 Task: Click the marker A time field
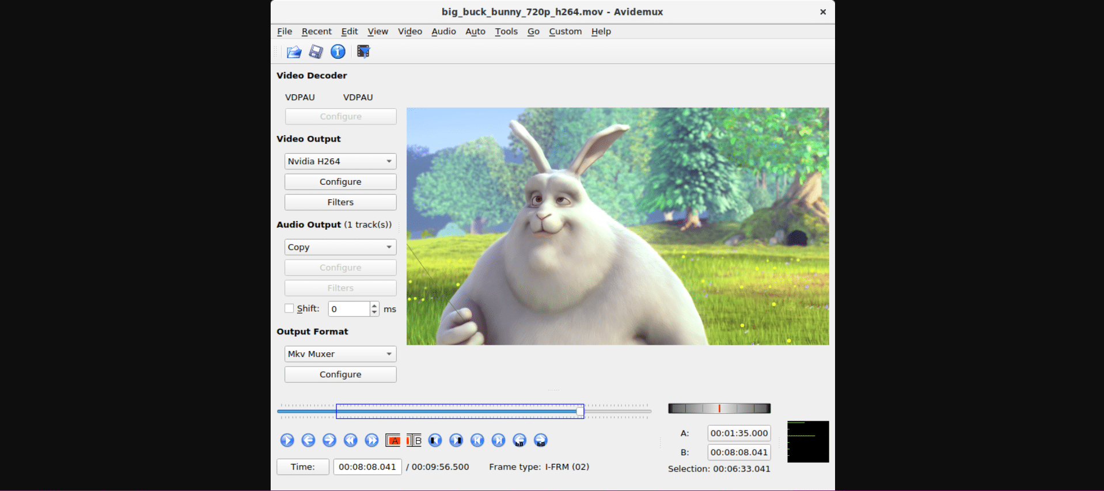(x=739, y=433)
